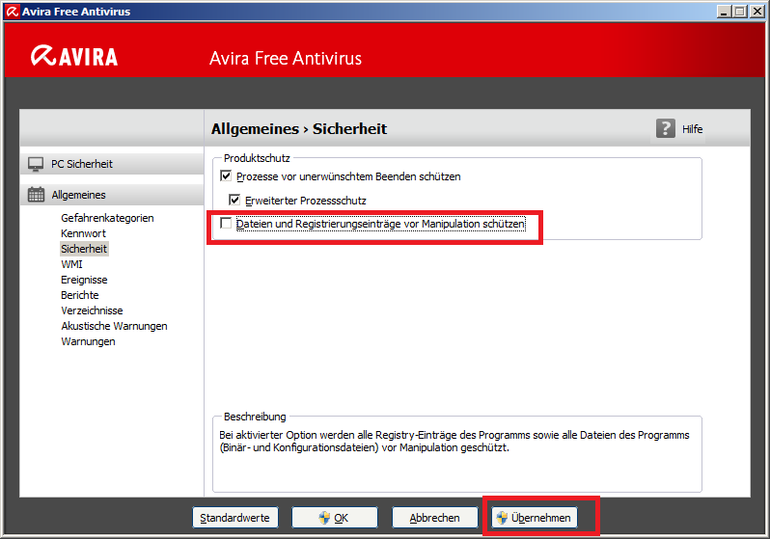Open Berichte in the sidebar
Image resolution: width=770 pixels, height=539 pixels.
point(79,295)
